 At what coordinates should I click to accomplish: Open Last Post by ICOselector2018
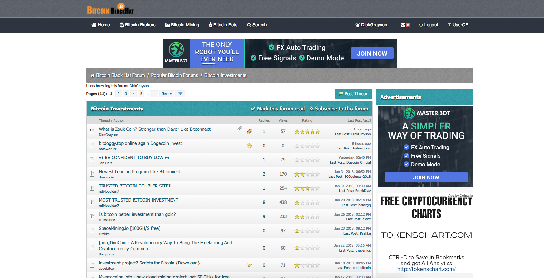pos(358,177)
